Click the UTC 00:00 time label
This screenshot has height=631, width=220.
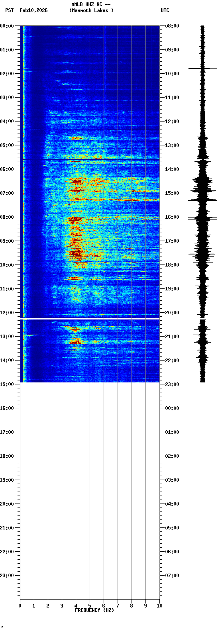(x=172, y=408)
